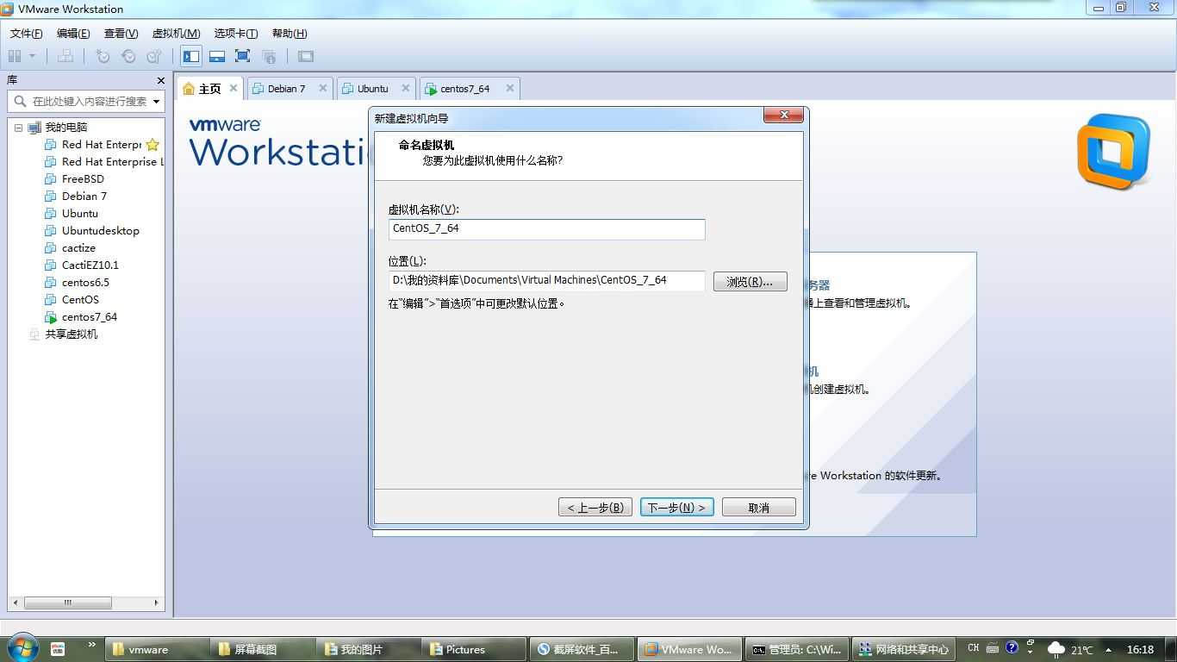Image resolution: width=1177 pixels, height=662 pixels.
Task: Close the Ubuntu tab
Action: point(406,88)
